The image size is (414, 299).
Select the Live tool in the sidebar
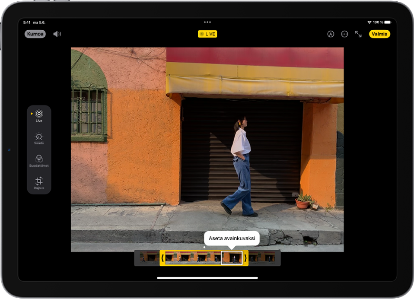(x=39, y=116)
